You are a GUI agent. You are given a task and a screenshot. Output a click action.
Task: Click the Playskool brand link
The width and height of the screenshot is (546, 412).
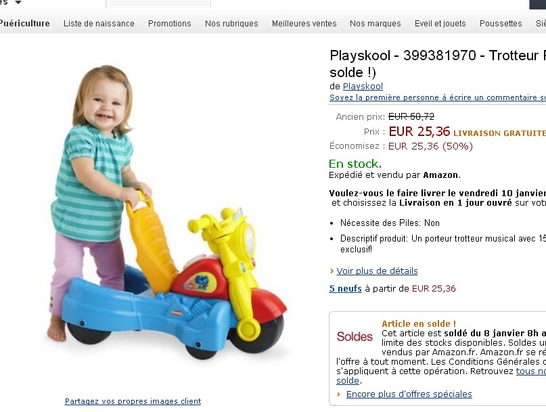363,86
